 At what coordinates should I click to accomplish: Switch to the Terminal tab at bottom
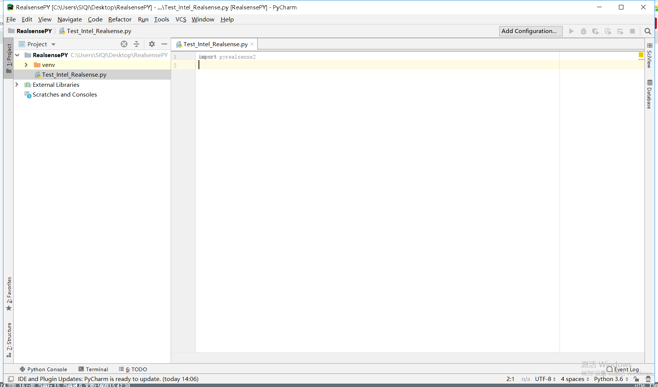[x=96, y=369]
